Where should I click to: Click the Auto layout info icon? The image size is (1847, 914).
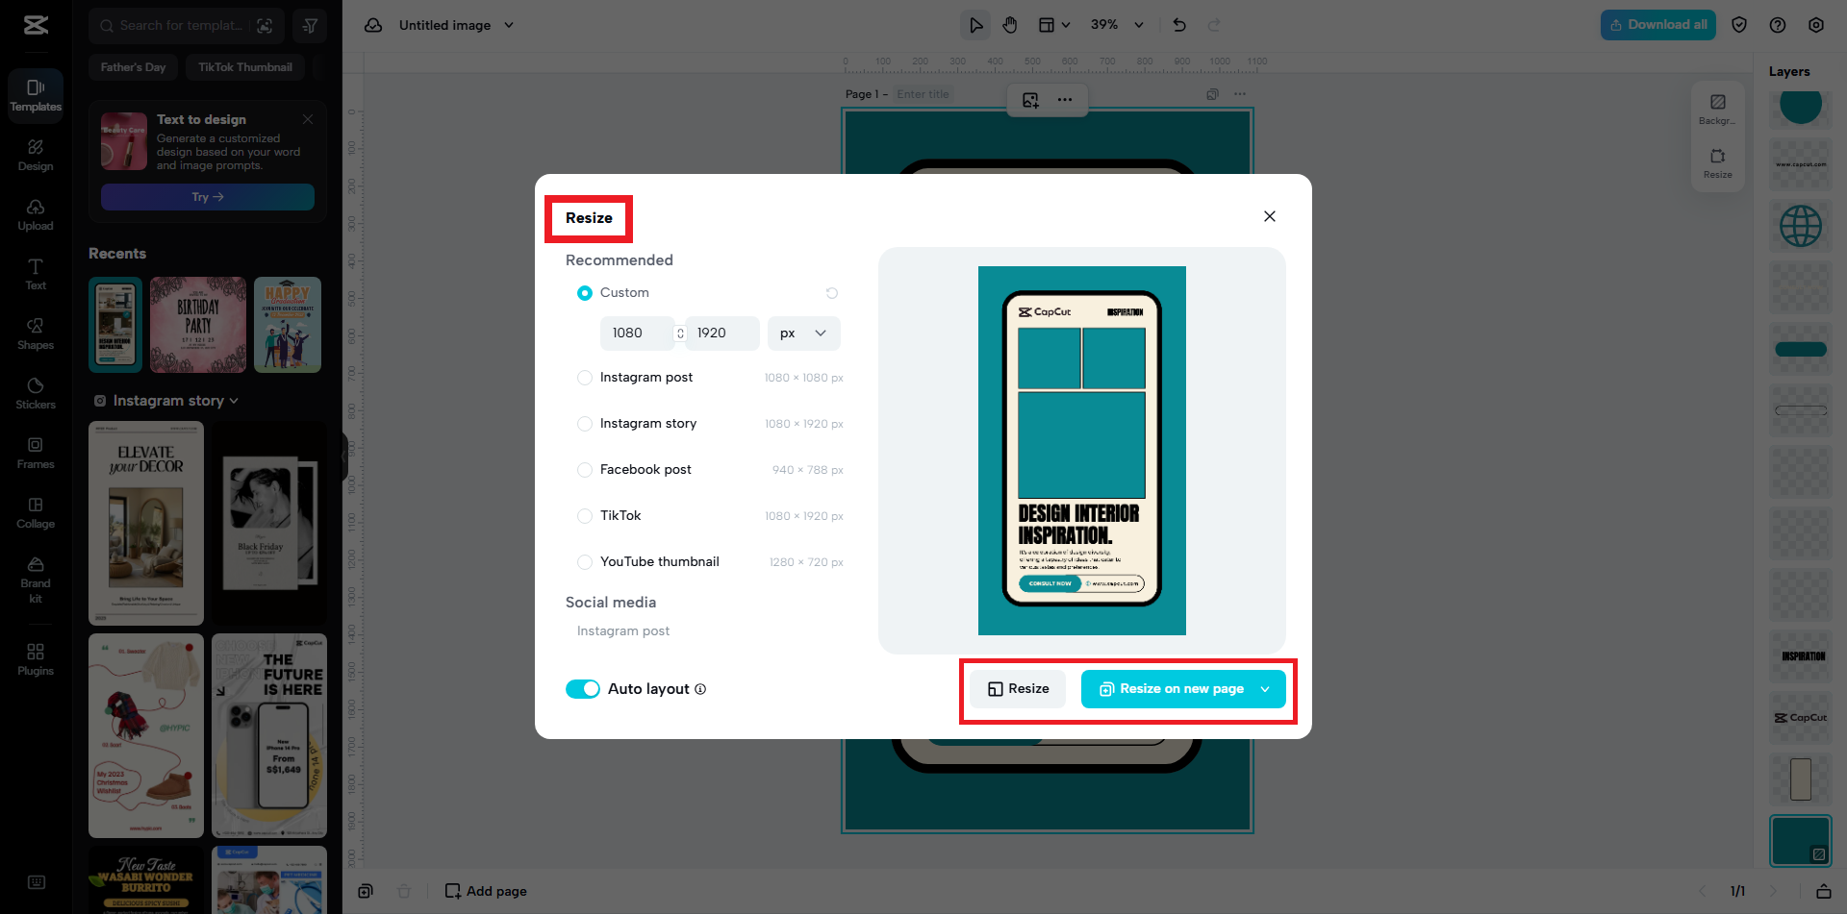pyautogui.click(x=700, y=689)
